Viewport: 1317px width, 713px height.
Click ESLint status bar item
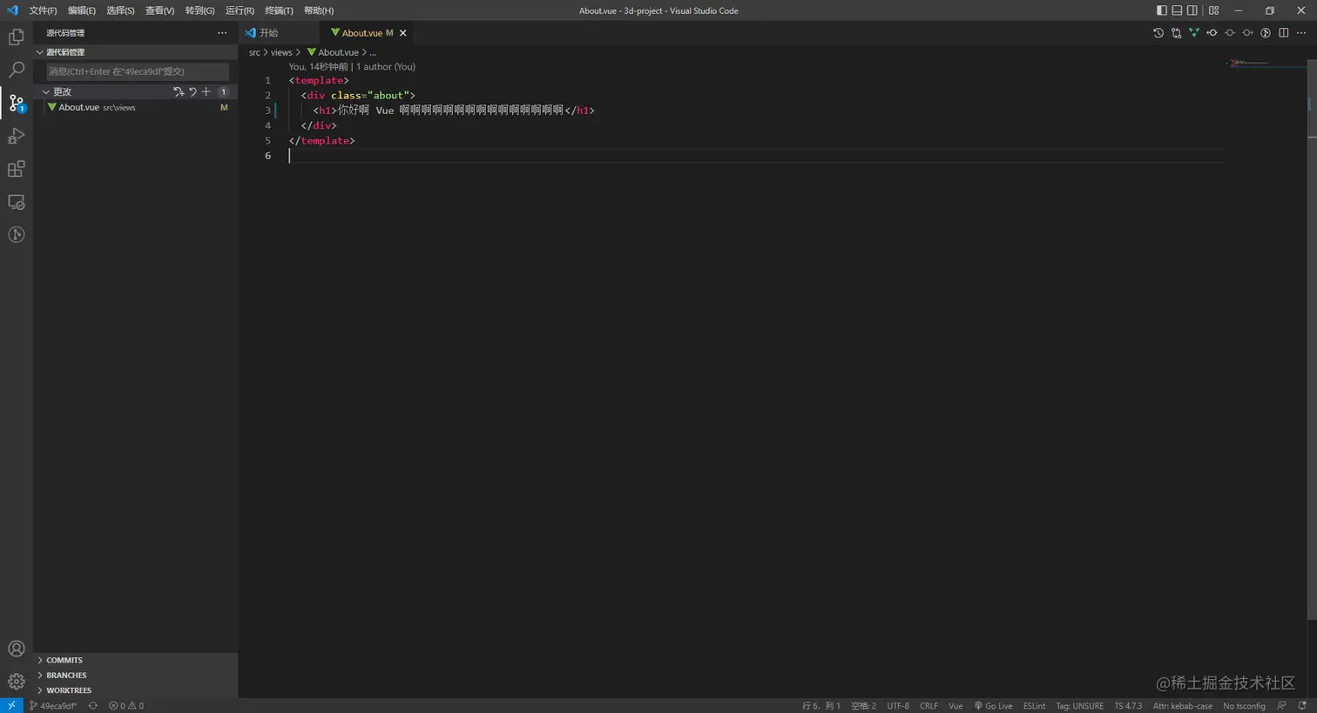point(1035,706)
